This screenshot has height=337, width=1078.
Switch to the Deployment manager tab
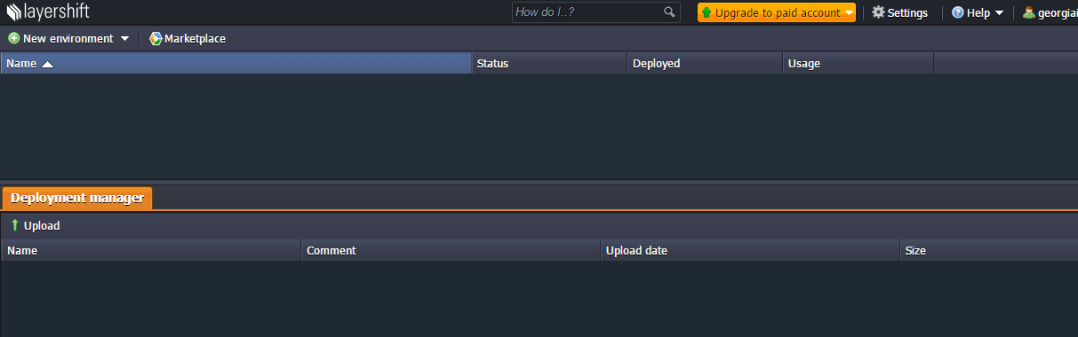click(77, 198)
